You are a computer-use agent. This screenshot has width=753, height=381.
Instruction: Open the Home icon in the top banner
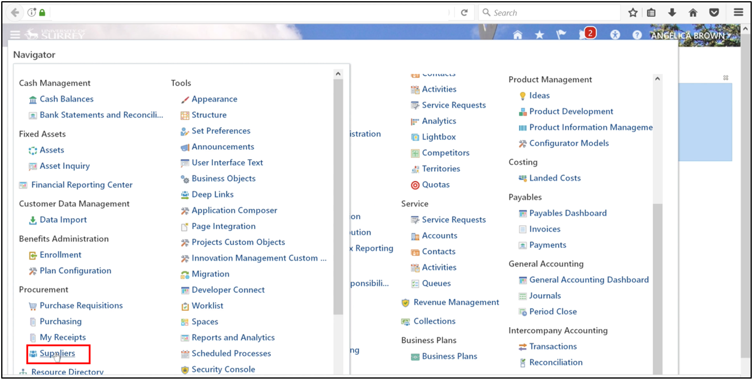[517, 34]
